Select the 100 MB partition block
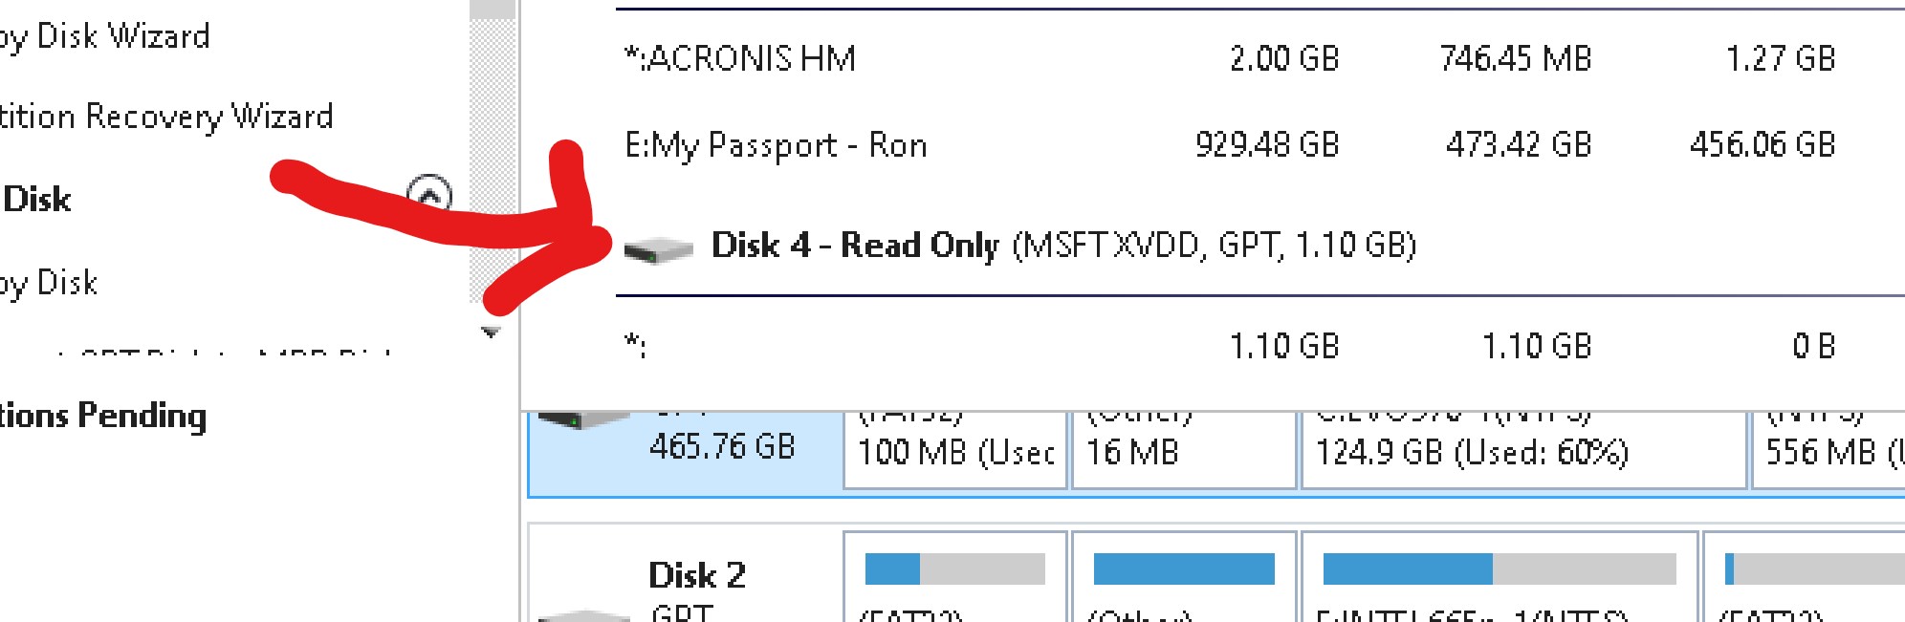 click(x=954, y=452)
